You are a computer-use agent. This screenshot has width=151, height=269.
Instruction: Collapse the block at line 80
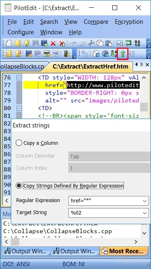click(x=19, y=108)
